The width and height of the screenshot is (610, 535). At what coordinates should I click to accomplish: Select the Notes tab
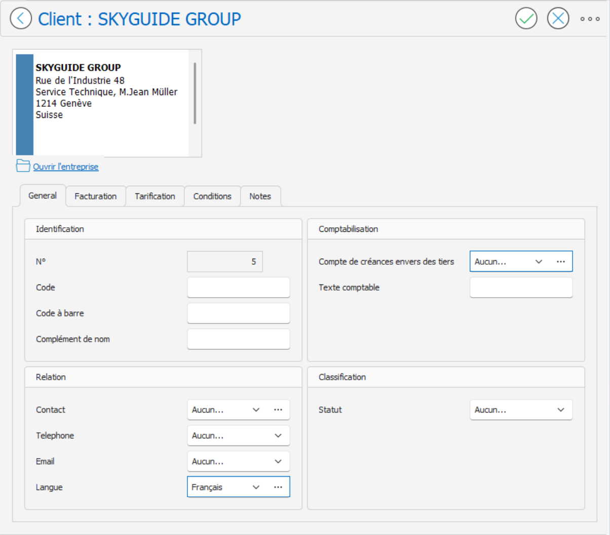pyautogui.click(x=260, y=196)
